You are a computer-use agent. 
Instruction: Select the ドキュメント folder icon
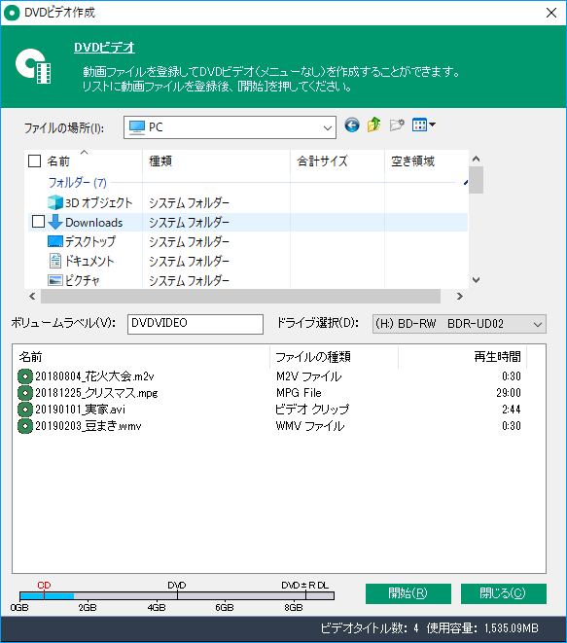pyautogui.click(x=55, y=261)
